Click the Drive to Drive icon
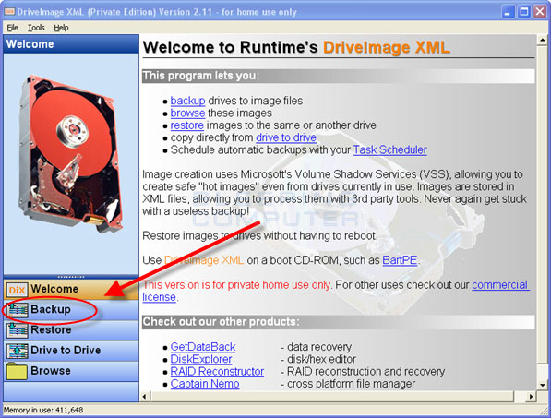 pyautogui.click(x=17, y=351)
